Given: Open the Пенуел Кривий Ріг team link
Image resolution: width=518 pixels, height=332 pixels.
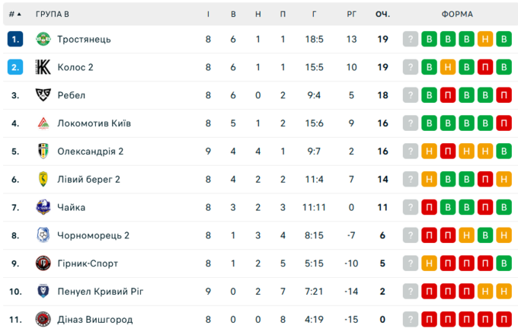Looking at the screenshot, I should coord(100,291).
